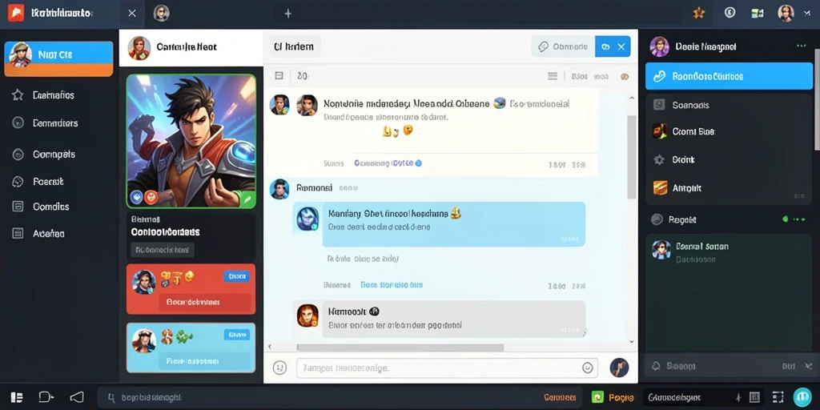Click the teal round icon in bottom-right corner
Viewport: 820px width, 410px height.
(802, 397)
